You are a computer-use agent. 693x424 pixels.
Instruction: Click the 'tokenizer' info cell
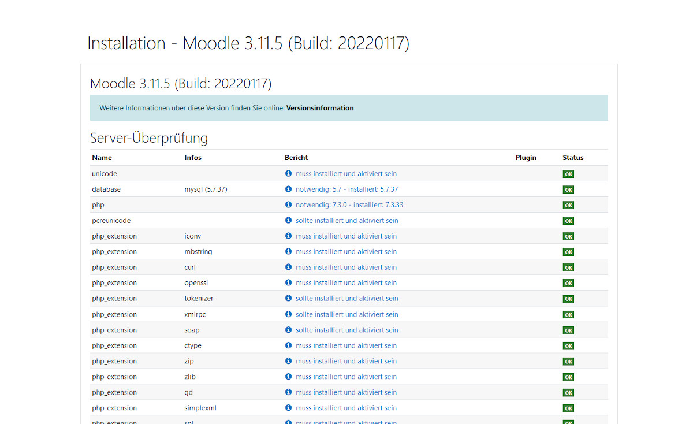(x=199, y=299)
